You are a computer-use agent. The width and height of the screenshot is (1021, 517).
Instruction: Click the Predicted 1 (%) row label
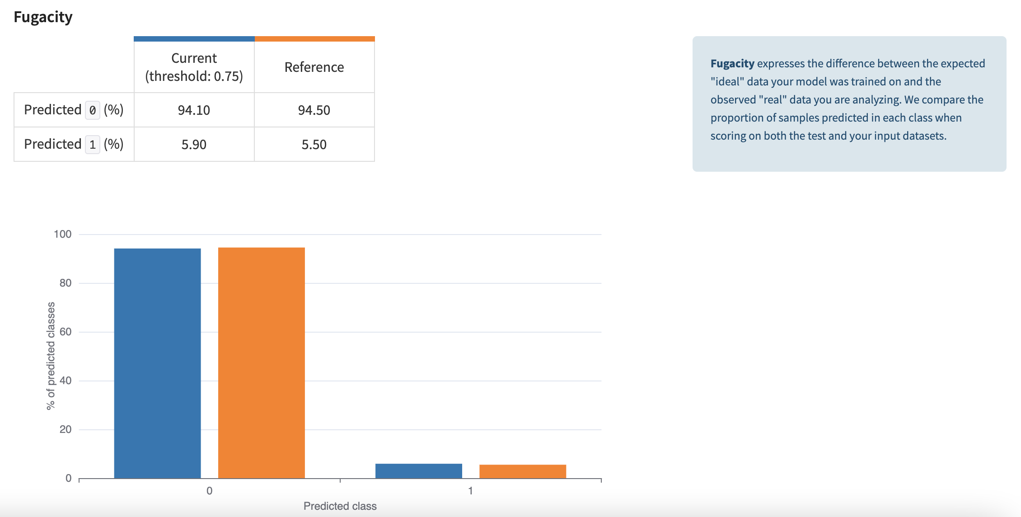pyautogui.click(x=74, y=144)
